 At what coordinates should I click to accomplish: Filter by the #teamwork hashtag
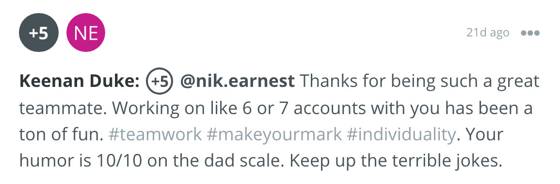point(155,134)
